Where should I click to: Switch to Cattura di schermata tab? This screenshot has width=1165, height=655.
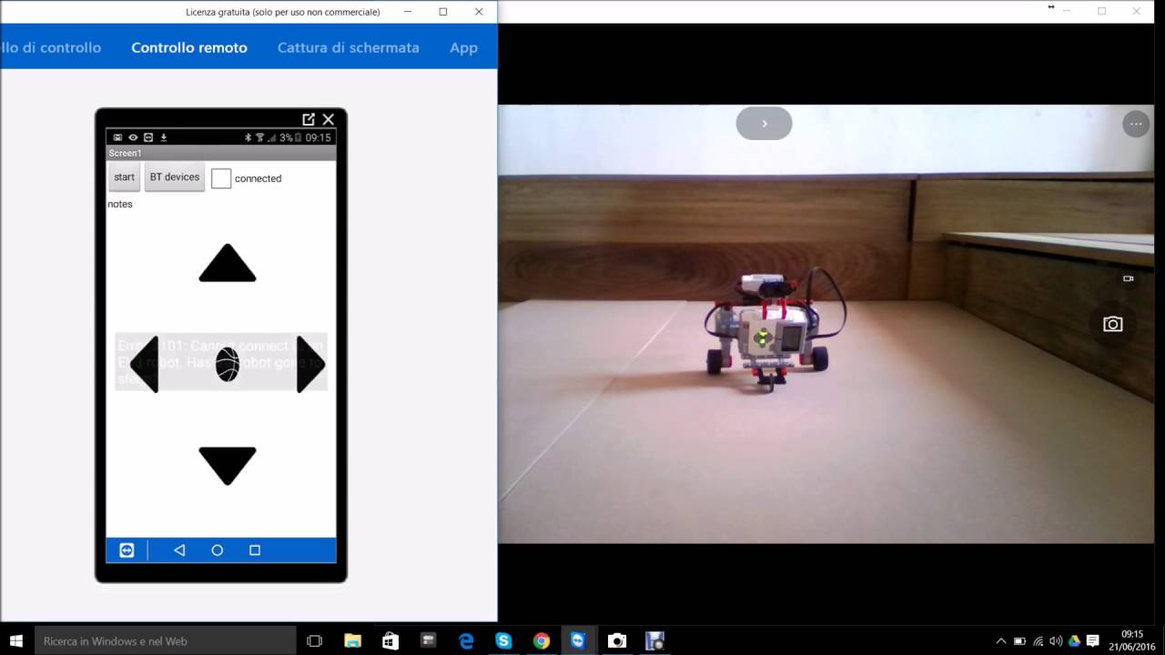click(349, 47)
